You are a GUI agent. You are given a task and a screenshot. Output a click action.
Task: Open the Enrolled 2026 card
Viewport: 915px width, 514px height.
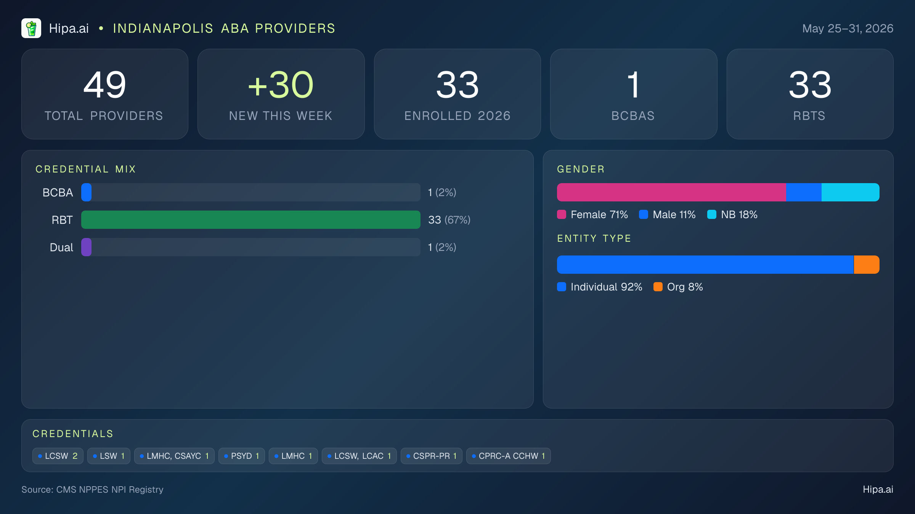457,94
